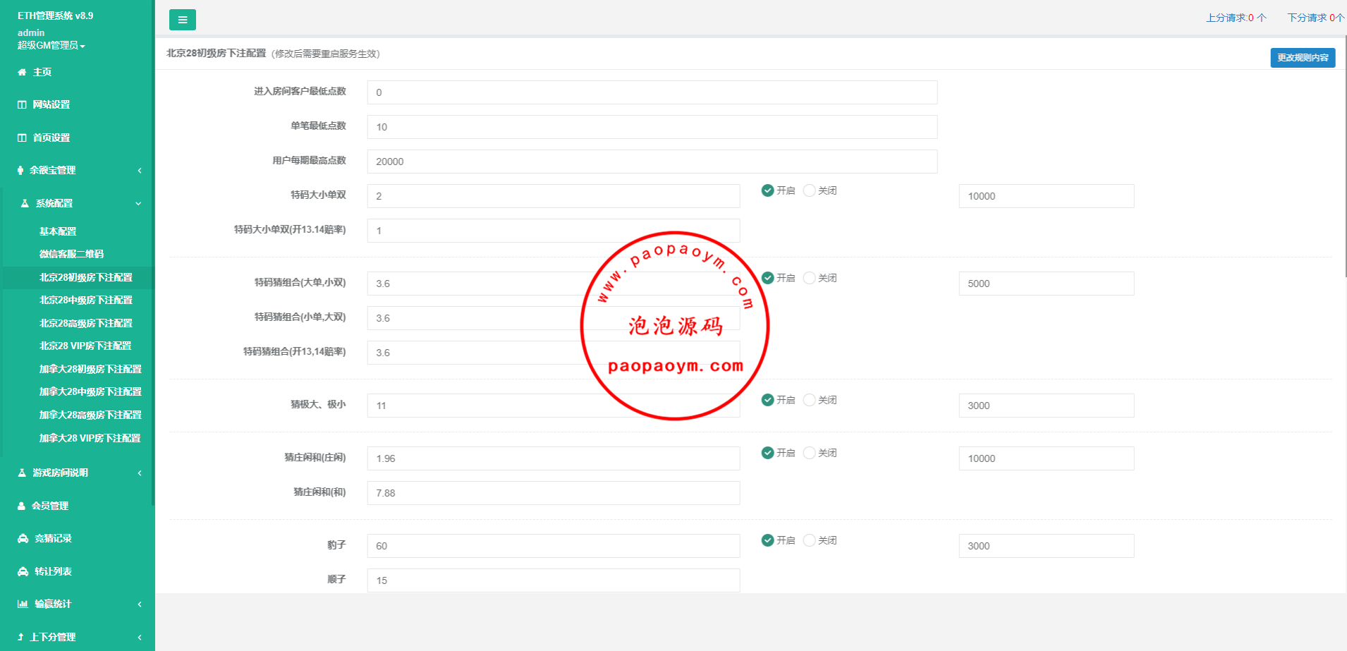1347x651 pixels.
Task: Click the hamburger menu toggle button
Action: [x=182, y=20]
